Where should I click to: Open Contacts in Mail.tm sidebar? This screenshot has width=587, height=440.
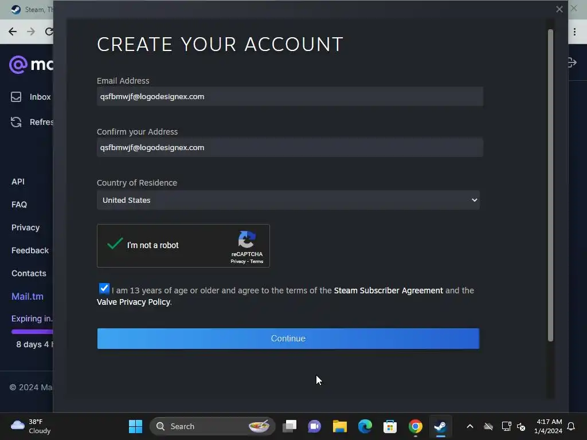[29, 273]
